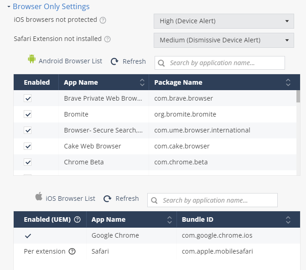The width and height of the screenshot is (306, 270).
Task: Collapse the Browser Only Settings section
Action: (9, 7)
